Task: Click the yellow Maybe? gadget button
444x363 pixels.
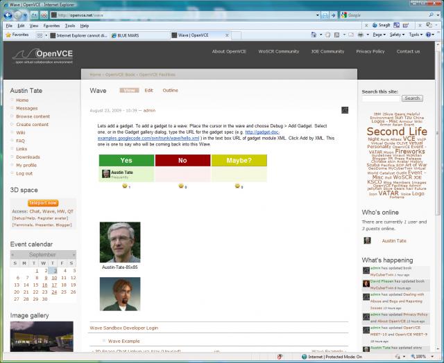Action: click(x=239, y=160)
